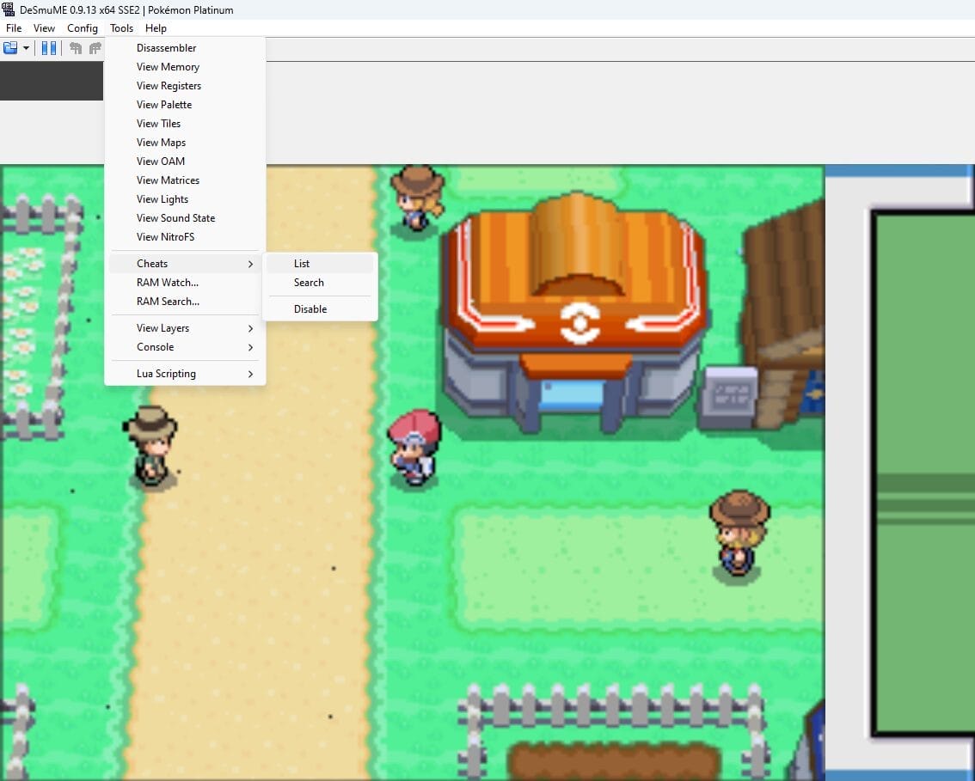The image size is (975, 781).
Task: Select List in the Cheats submenu
Action: 302,264
